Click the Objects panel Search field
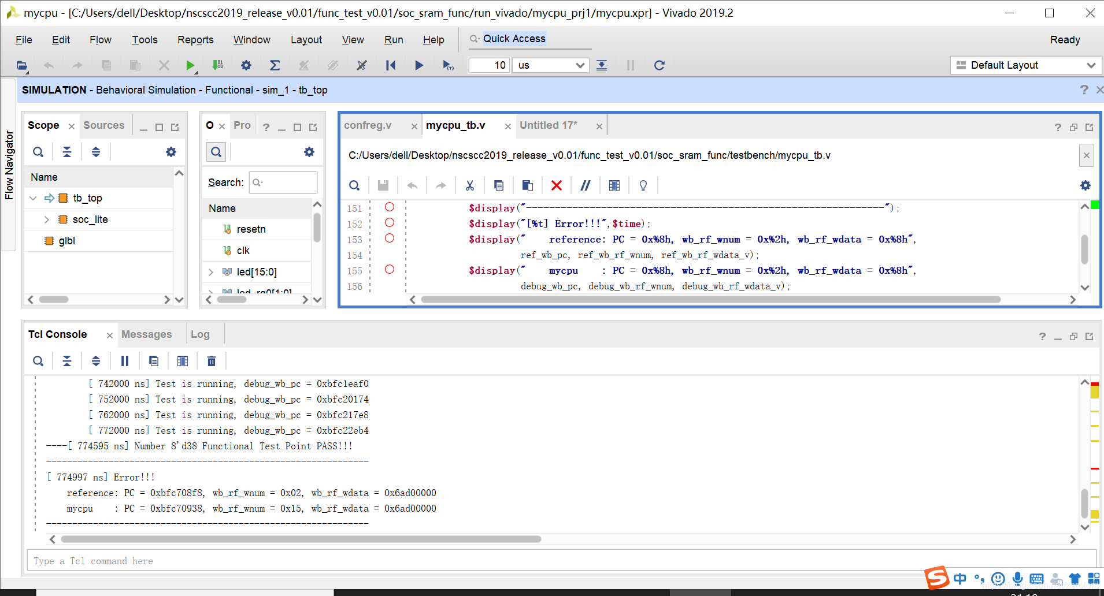The height and width of the screenshot is (596, 1104). (x=283, y=182)
